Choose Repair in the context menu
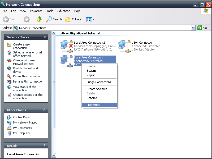Screen dimensions: 212x159 [99, 75]
